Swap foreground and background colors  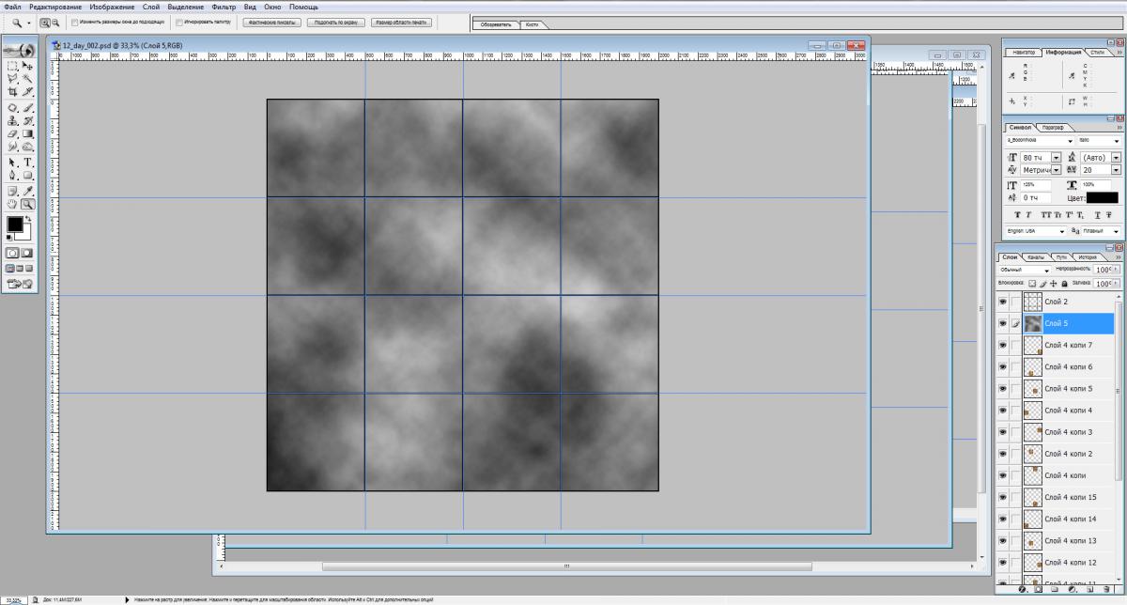(28, 219)
